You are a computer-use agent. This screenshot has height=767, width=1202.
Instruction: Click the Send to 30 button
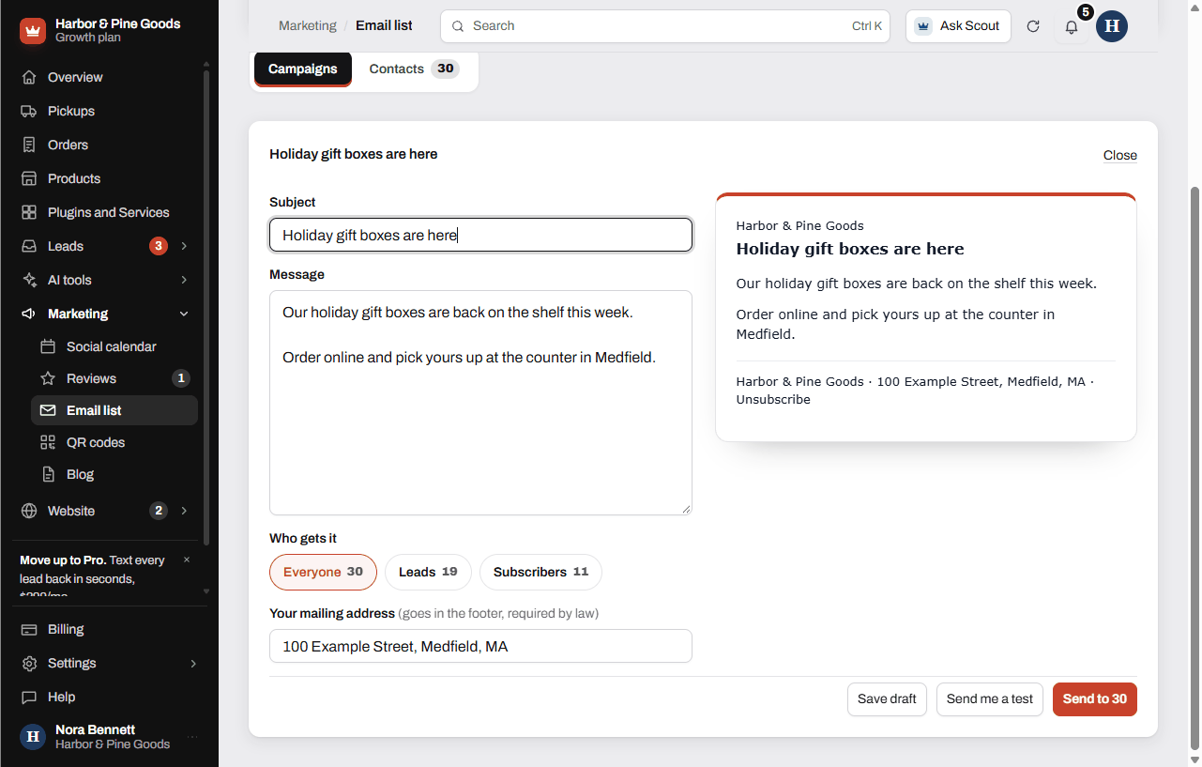(1095, 699)
